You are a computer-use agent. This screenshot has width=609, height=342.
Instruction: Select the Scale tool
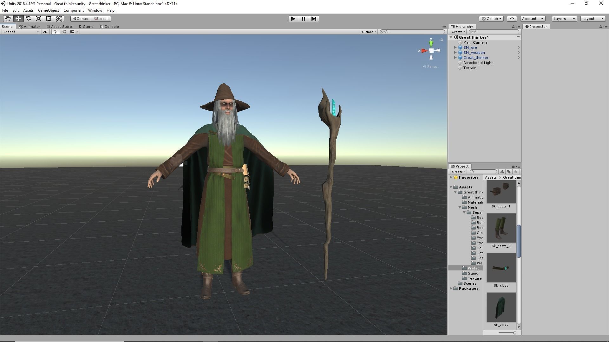[38, 19]
